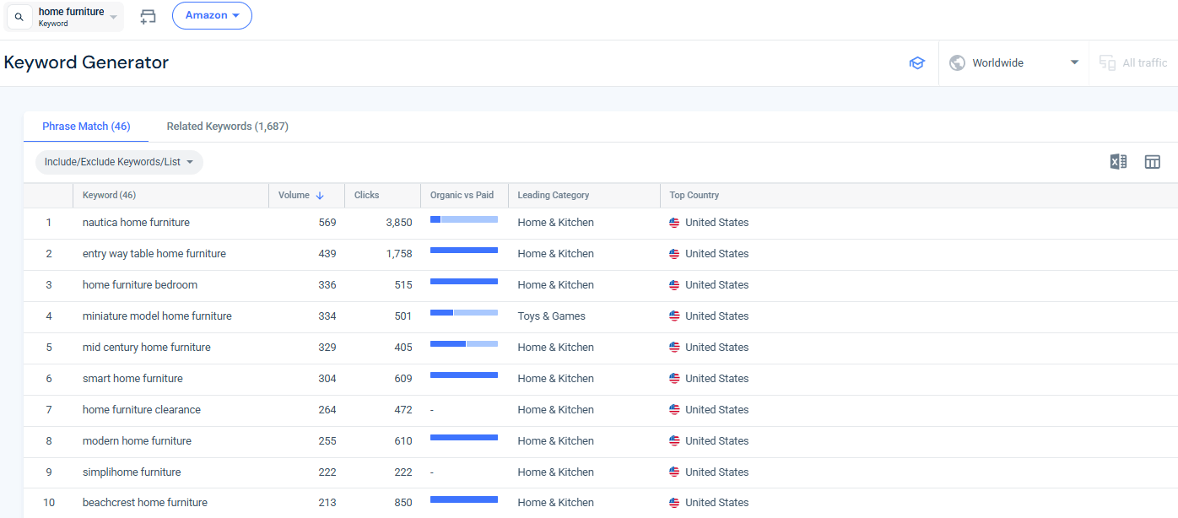
Task: Click the Volume sort arrow
Action: pyautogui.click(x=320, y=196)
